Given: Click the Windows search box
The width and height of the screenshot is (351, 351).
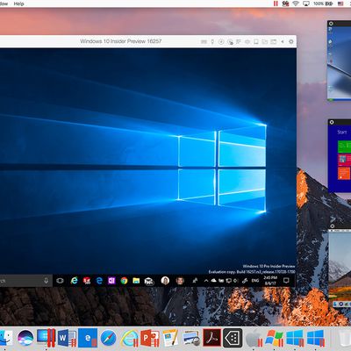Looking at the screenshot, I should tap(25, 281).
